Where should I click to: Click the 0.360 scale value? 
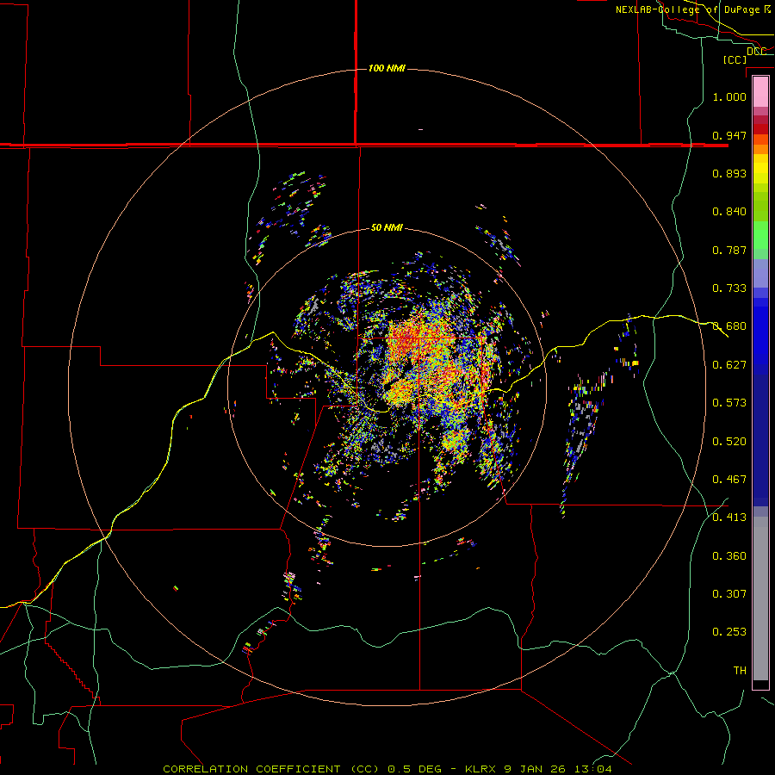[729, 556]
